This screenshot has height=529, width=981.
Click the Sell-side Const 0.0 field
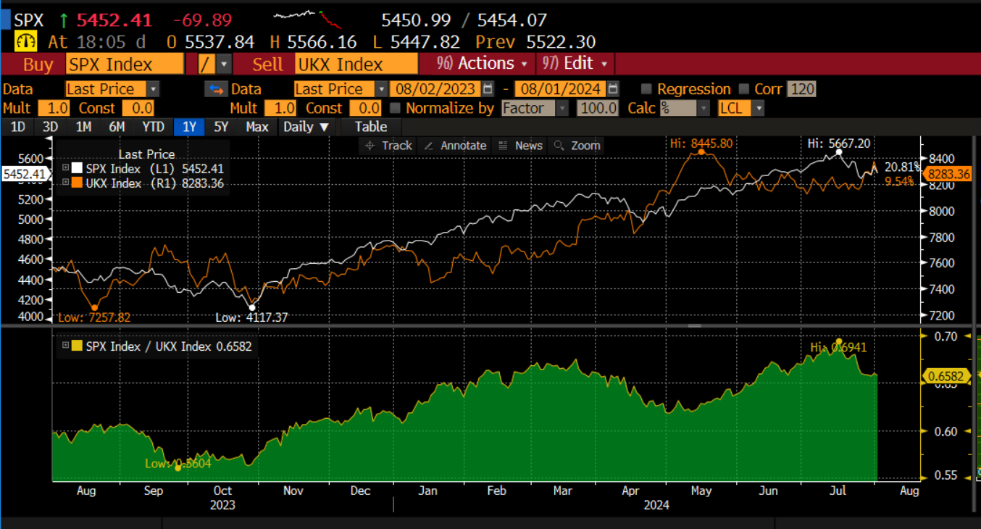366,108
